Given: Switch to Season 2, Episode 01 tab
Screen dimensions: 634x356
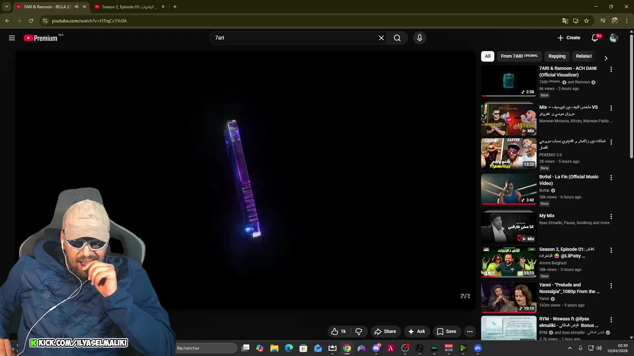Looking at the screenshot, I should coord(130,7).
